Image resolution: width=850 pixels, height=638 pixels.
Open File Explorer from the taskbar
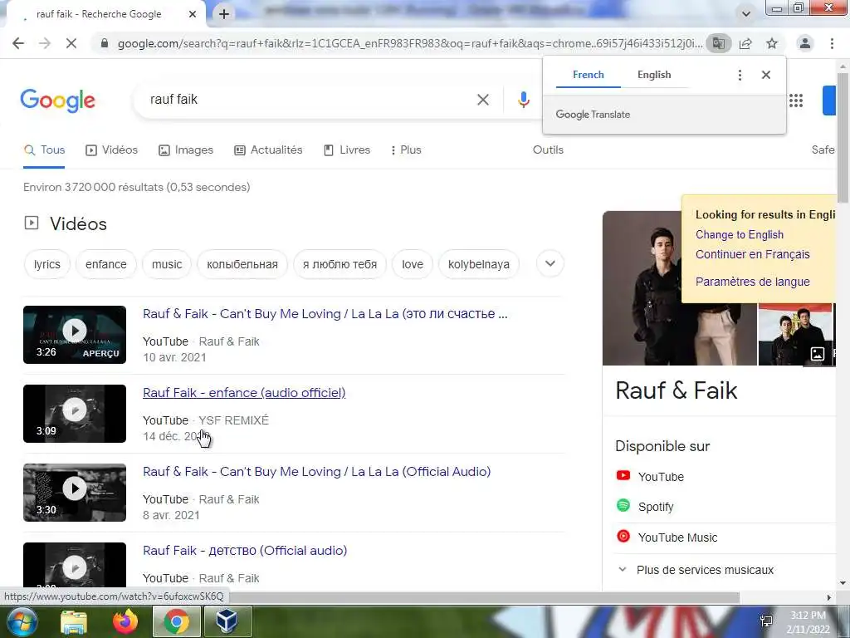[74, 622]
